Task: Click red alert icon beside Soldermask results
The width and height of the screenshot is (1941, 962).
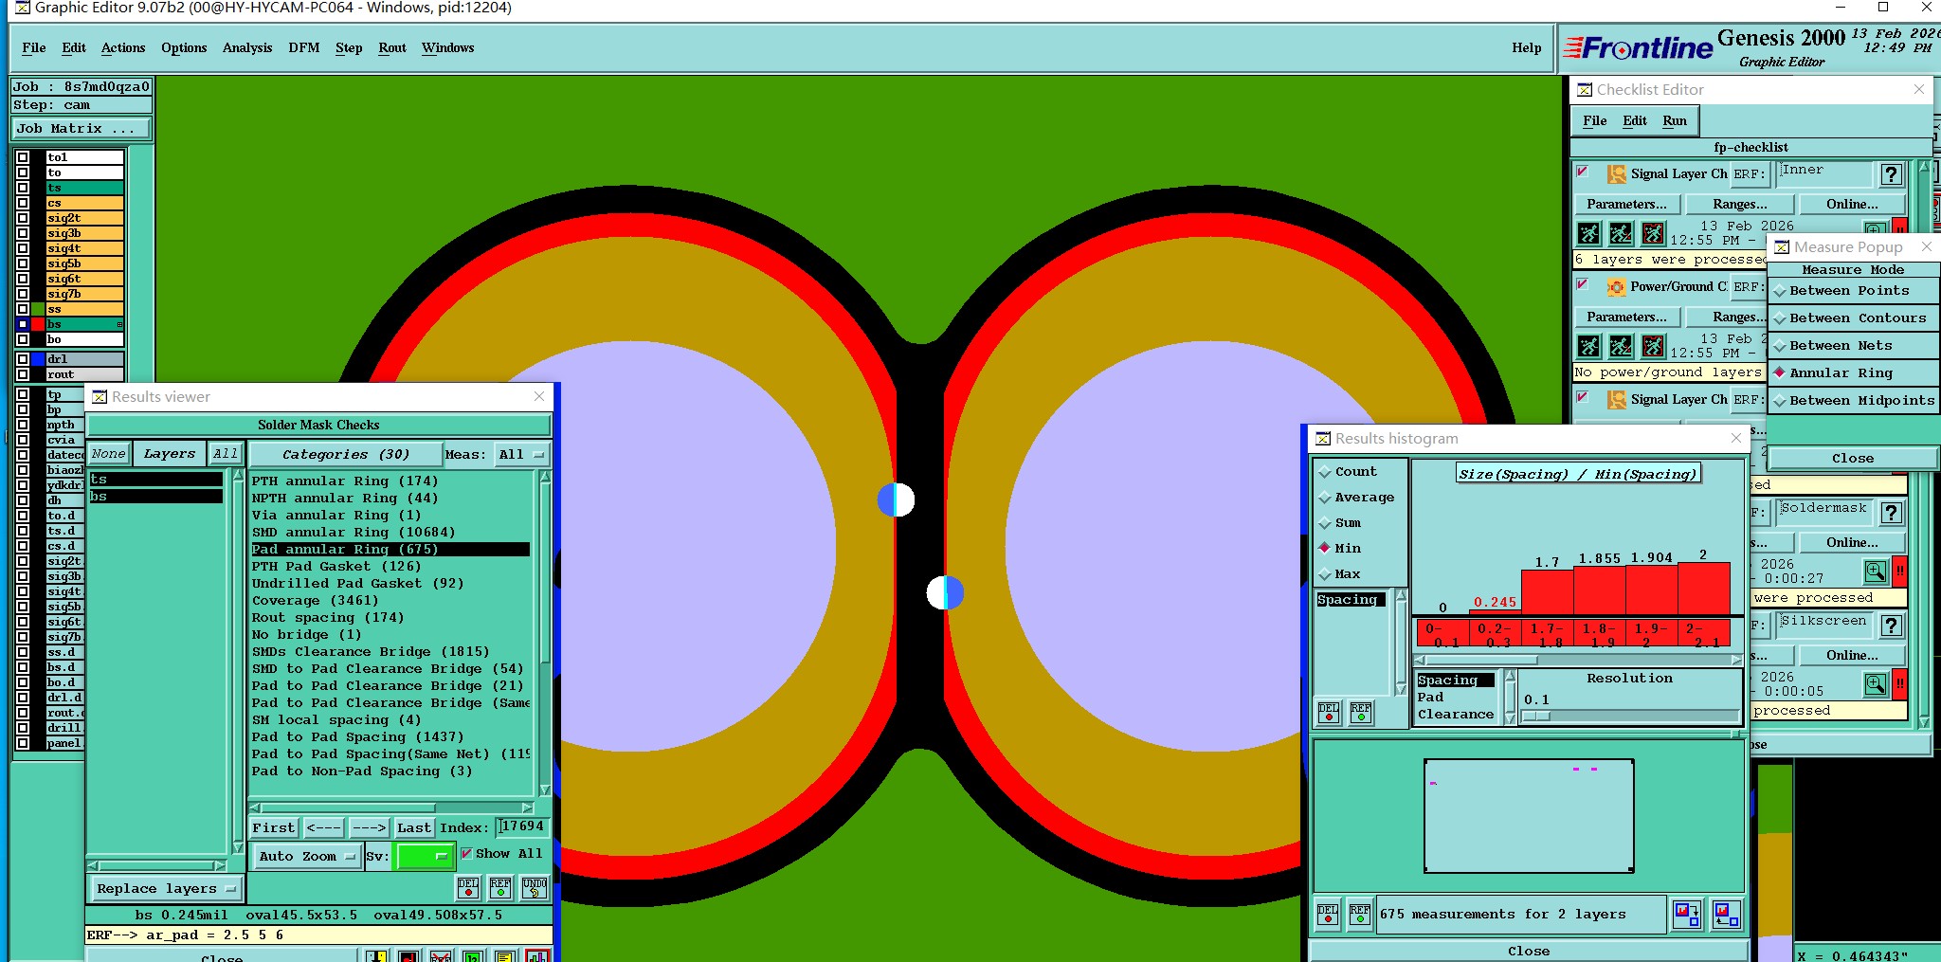Action: [1899, 572]
